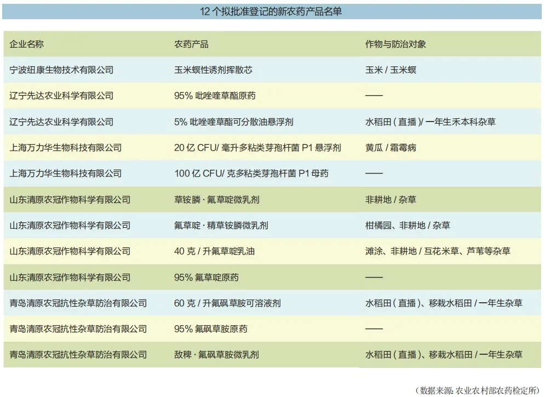Select product '草铵膦 · 氟草啶微乳剂'
The image size is (545, 397).
(217, 200)
